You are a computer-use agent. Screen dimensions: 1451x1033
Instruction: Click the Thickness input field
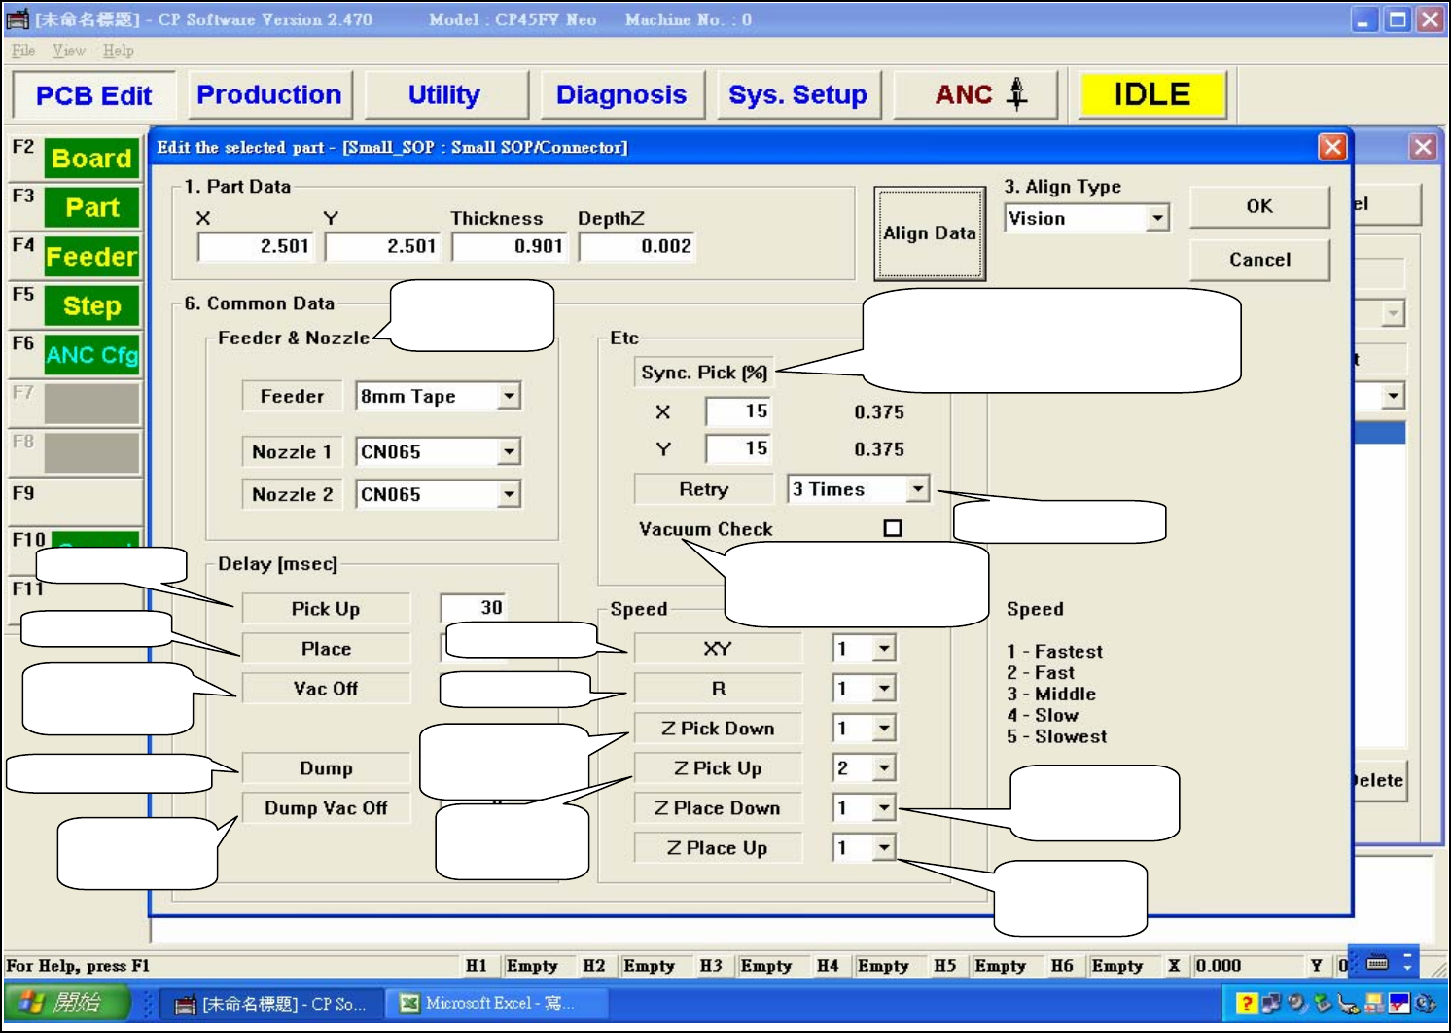point(511,246)
